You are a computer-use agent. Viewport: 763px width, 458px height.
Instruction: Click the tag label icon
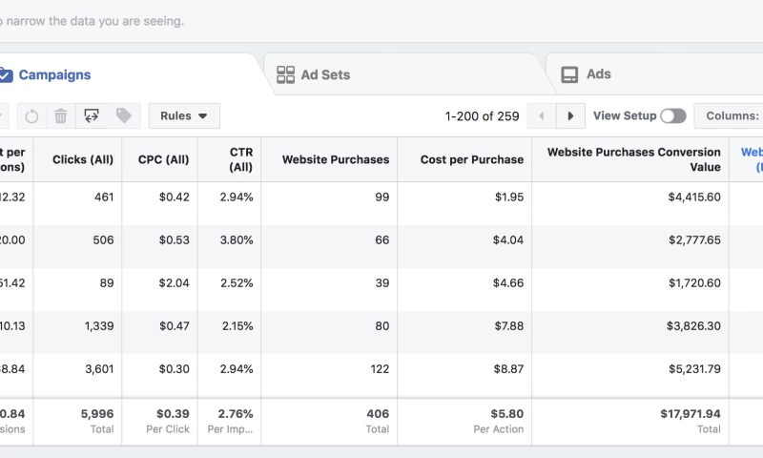pyautogui.click(x=123, y=116)
